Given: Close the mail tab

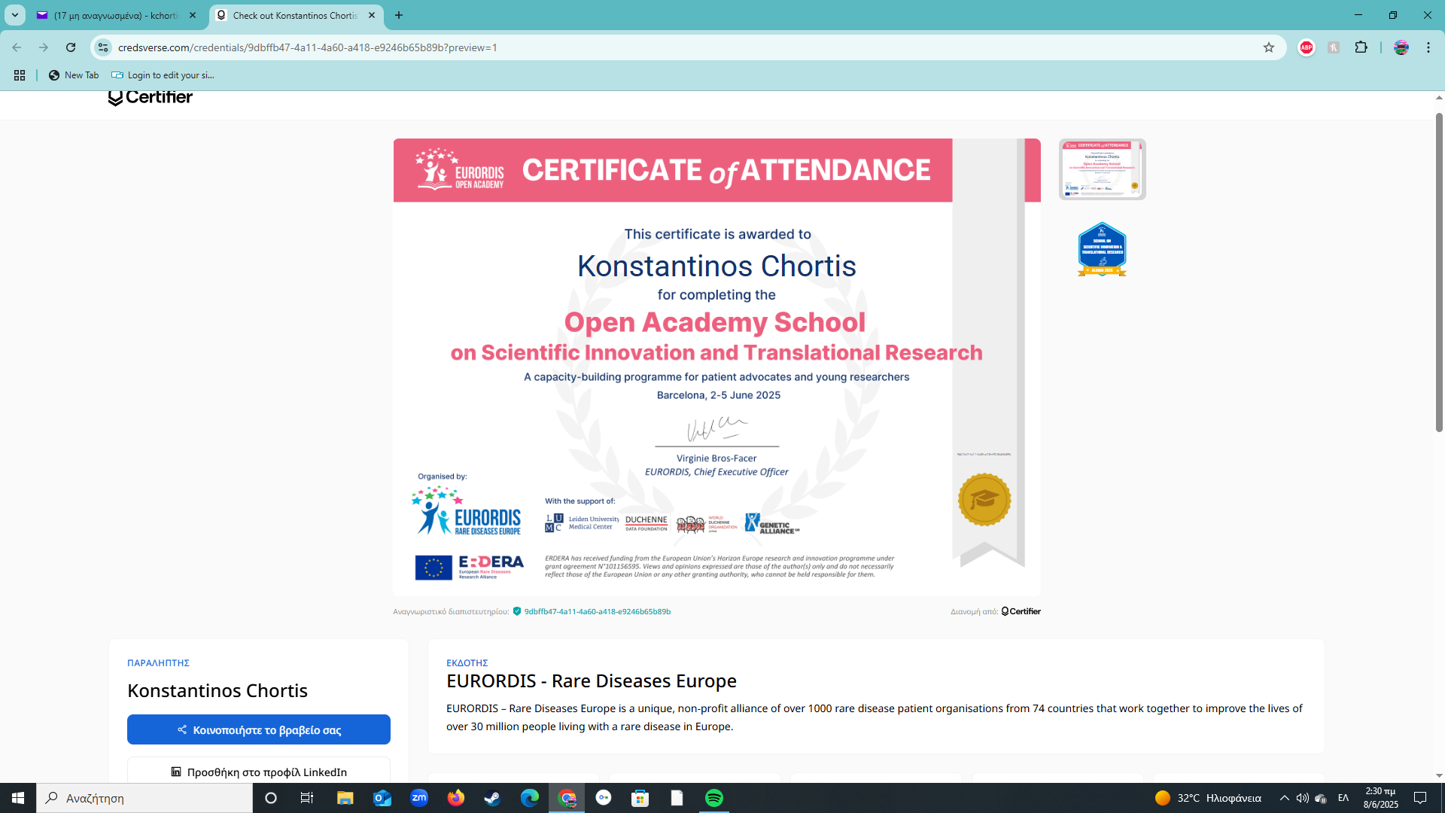Looking at the screenshot, I should [193, 15].
